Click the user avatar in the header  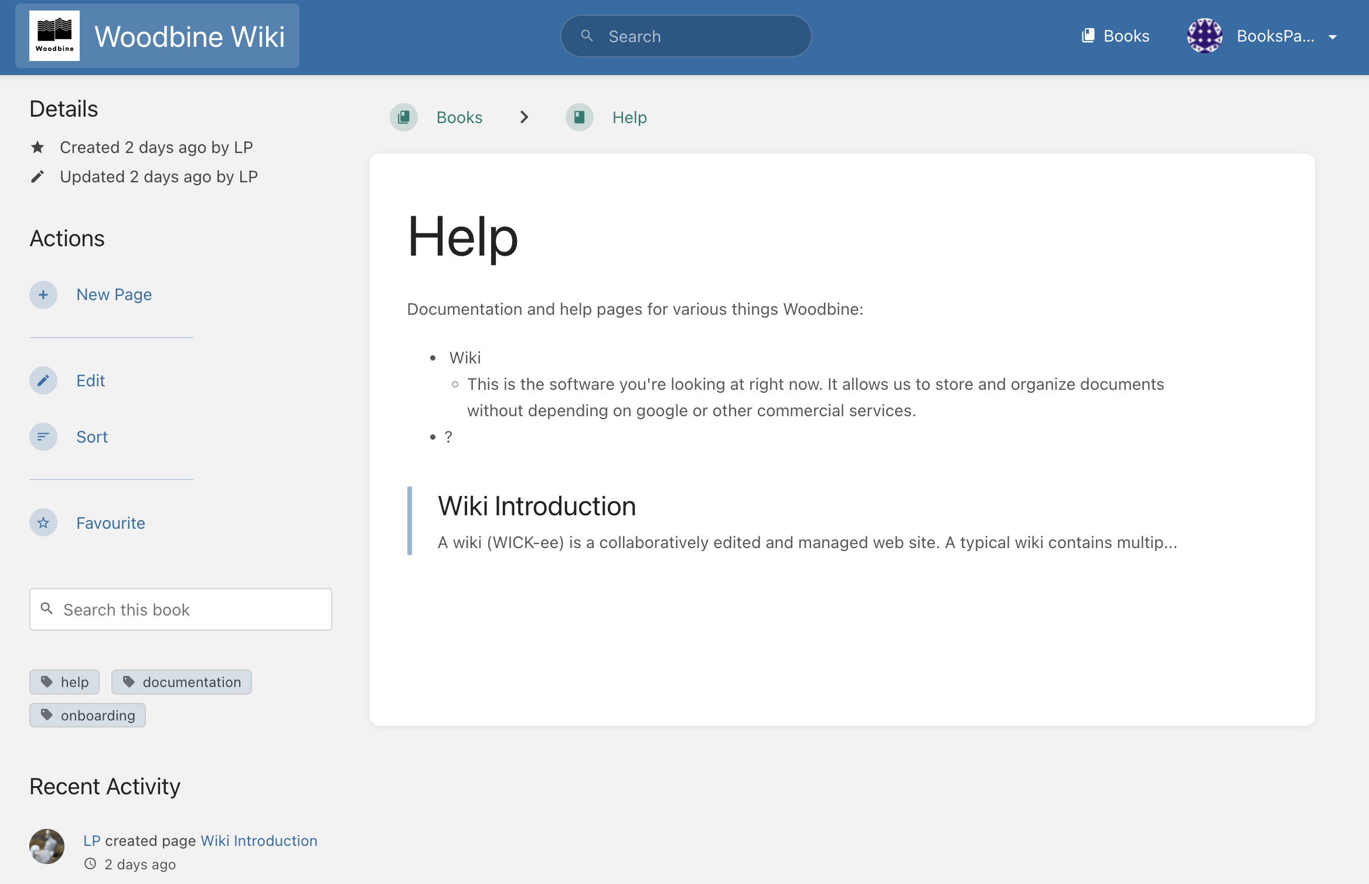1204,36
